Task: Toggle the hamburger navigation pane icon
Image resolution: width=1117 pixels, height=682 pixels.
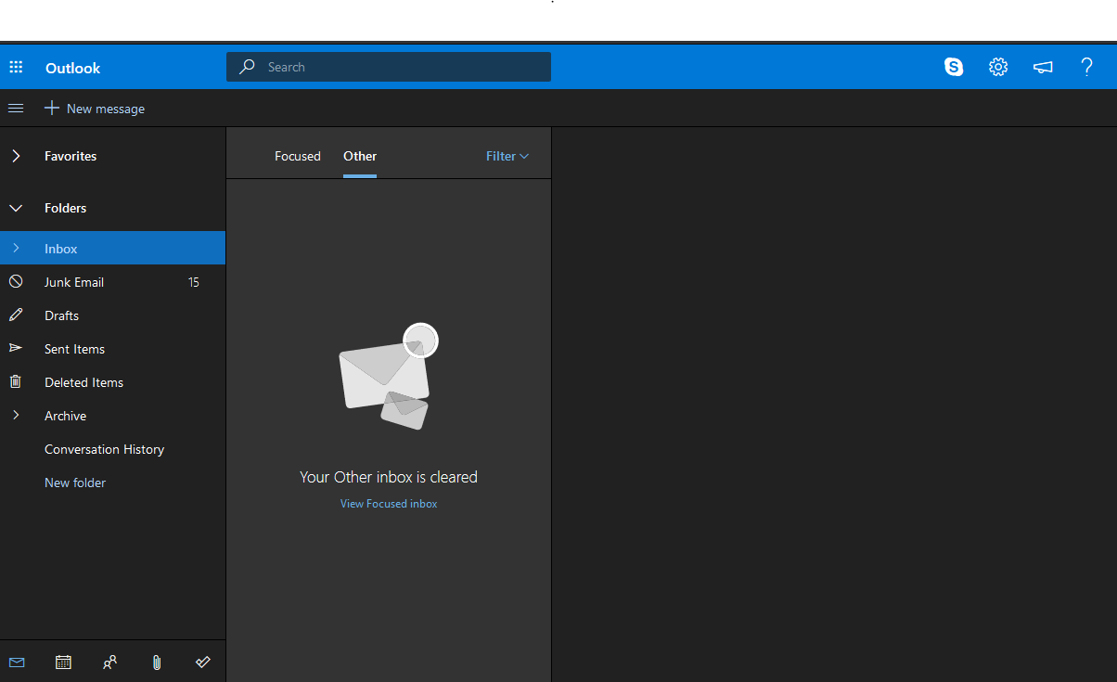Action: pyautogui.click(x=16, y=109)
